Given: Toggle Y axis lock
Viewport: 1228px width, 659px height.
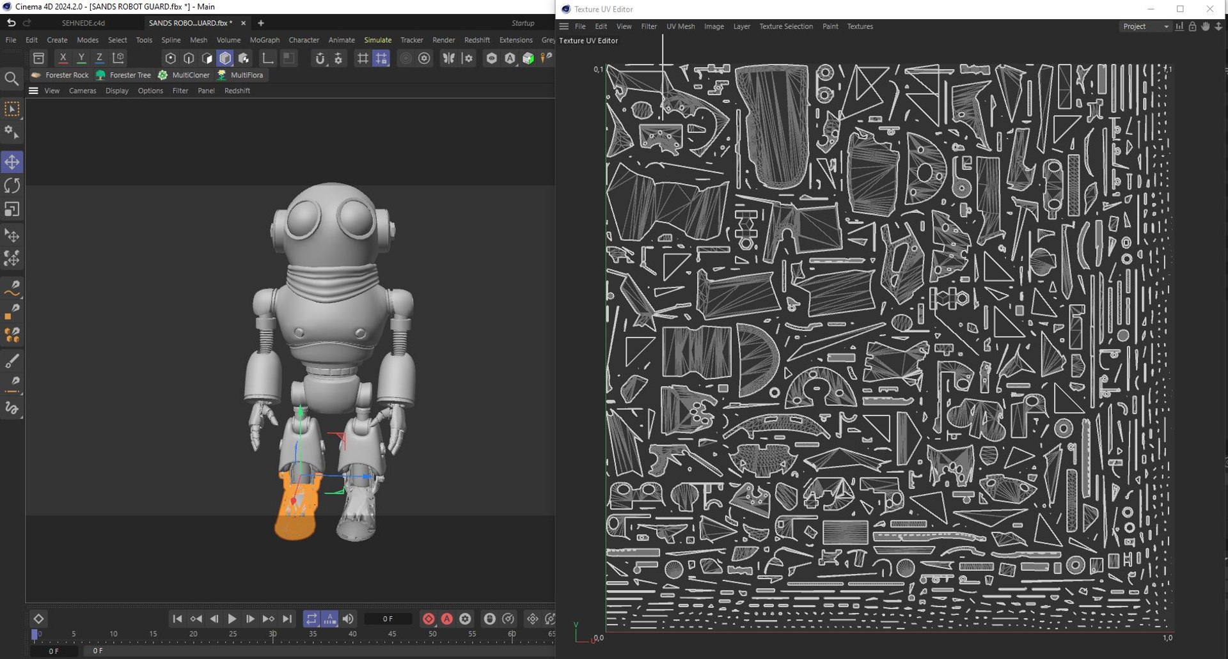Looking at the screenshot, I should pos(81,58).
